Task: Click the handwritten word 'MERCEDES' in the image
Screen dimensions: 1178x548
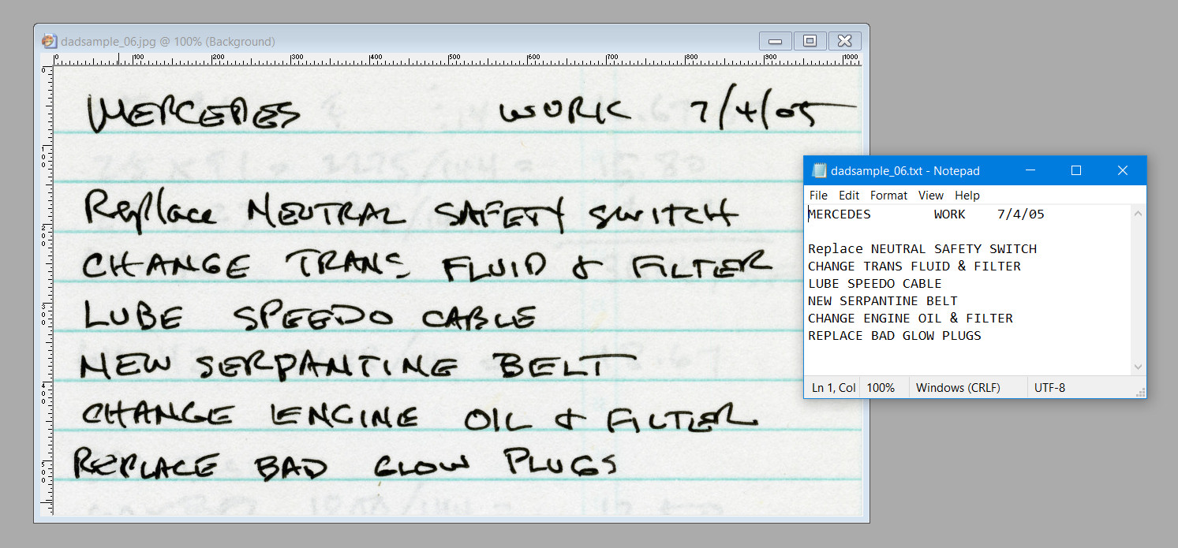Action: click(x=193, y=114)
